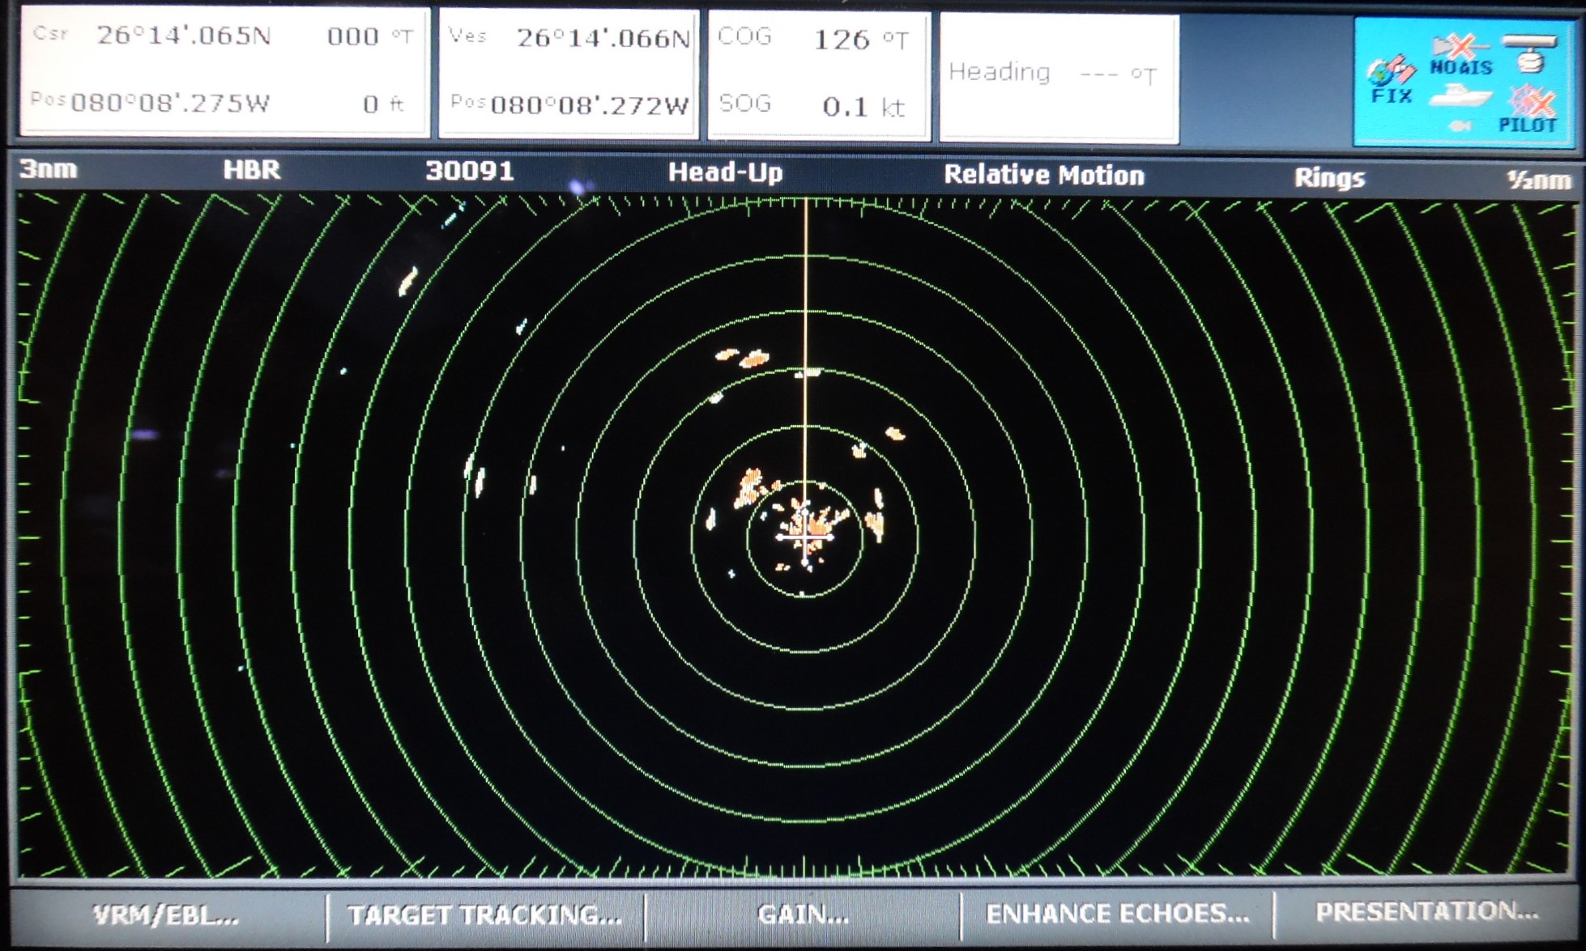The width and height of the screenshot is (1586, 951).
Task: Open the ENHANCE ECHOES menu
Action: (x=1117, y=914)
